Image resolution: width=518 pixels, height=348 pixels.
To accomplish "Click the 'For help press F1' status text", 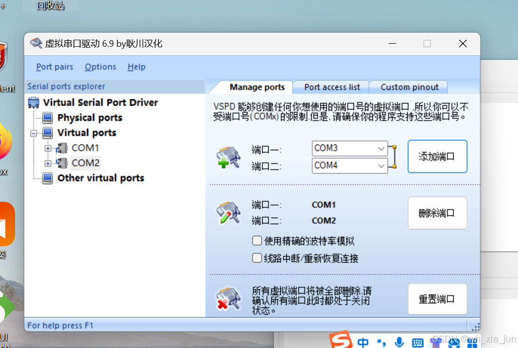I will click(60, 325).
